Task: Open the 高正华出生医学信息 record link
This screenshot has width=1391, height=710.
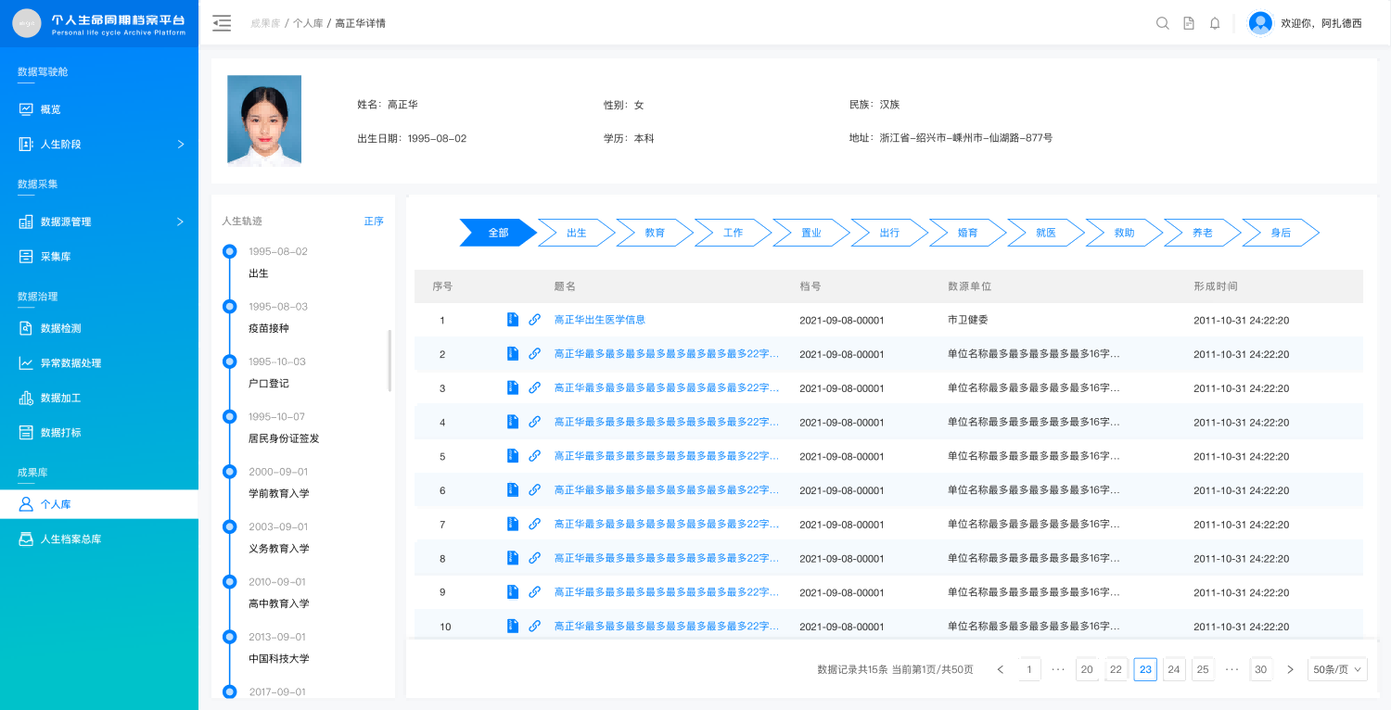Action: click(599, 320)
